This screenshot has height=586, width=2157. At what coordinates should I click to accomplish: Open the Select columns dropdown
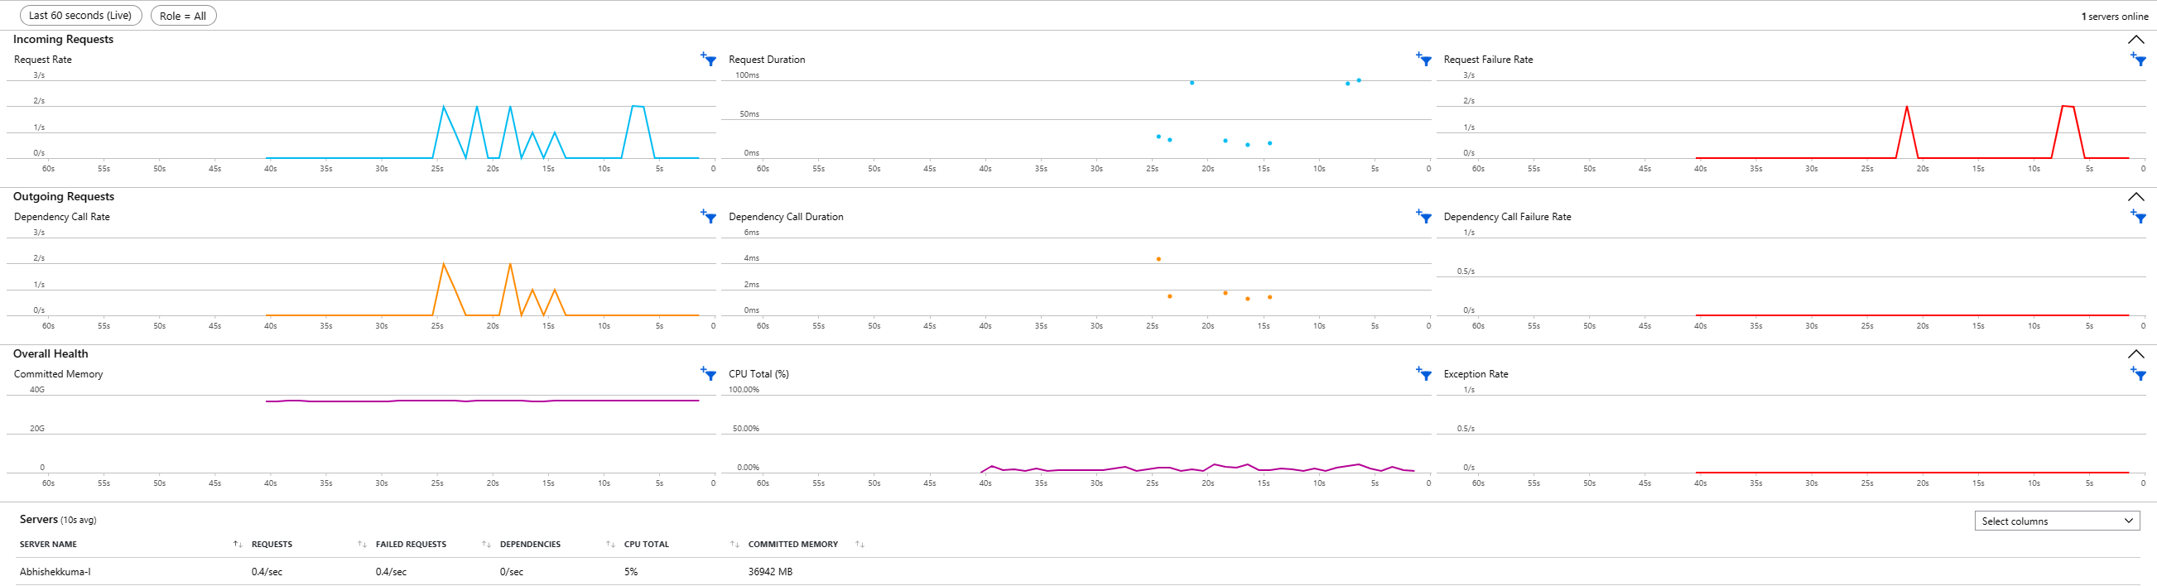point(2058,521)
